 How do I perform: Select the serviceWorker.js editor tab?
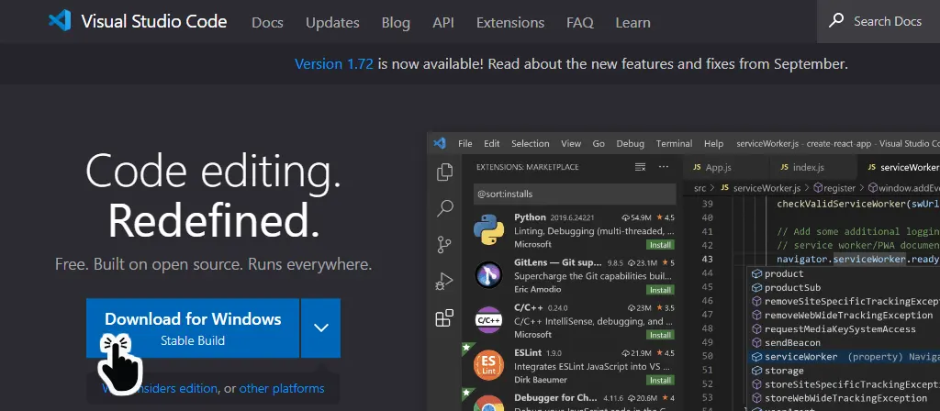[900, 167]
